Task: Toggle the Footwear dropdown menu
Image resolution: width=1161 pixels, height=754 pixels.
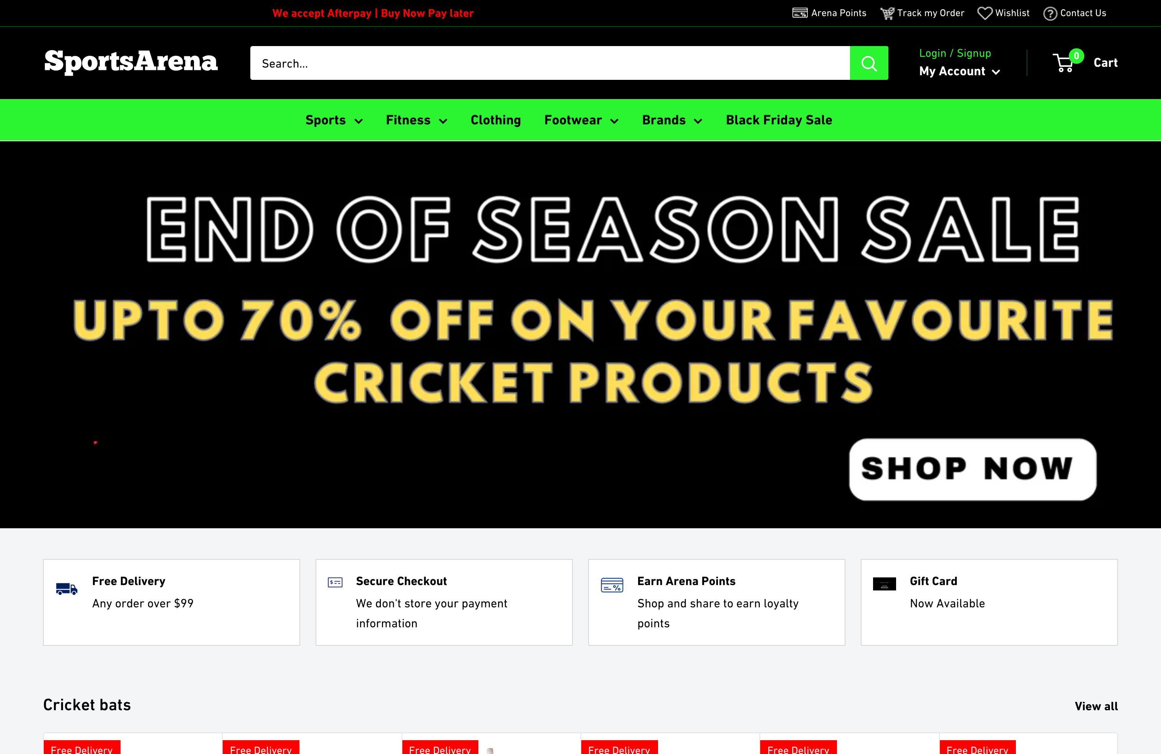Action: pos(580,120)
